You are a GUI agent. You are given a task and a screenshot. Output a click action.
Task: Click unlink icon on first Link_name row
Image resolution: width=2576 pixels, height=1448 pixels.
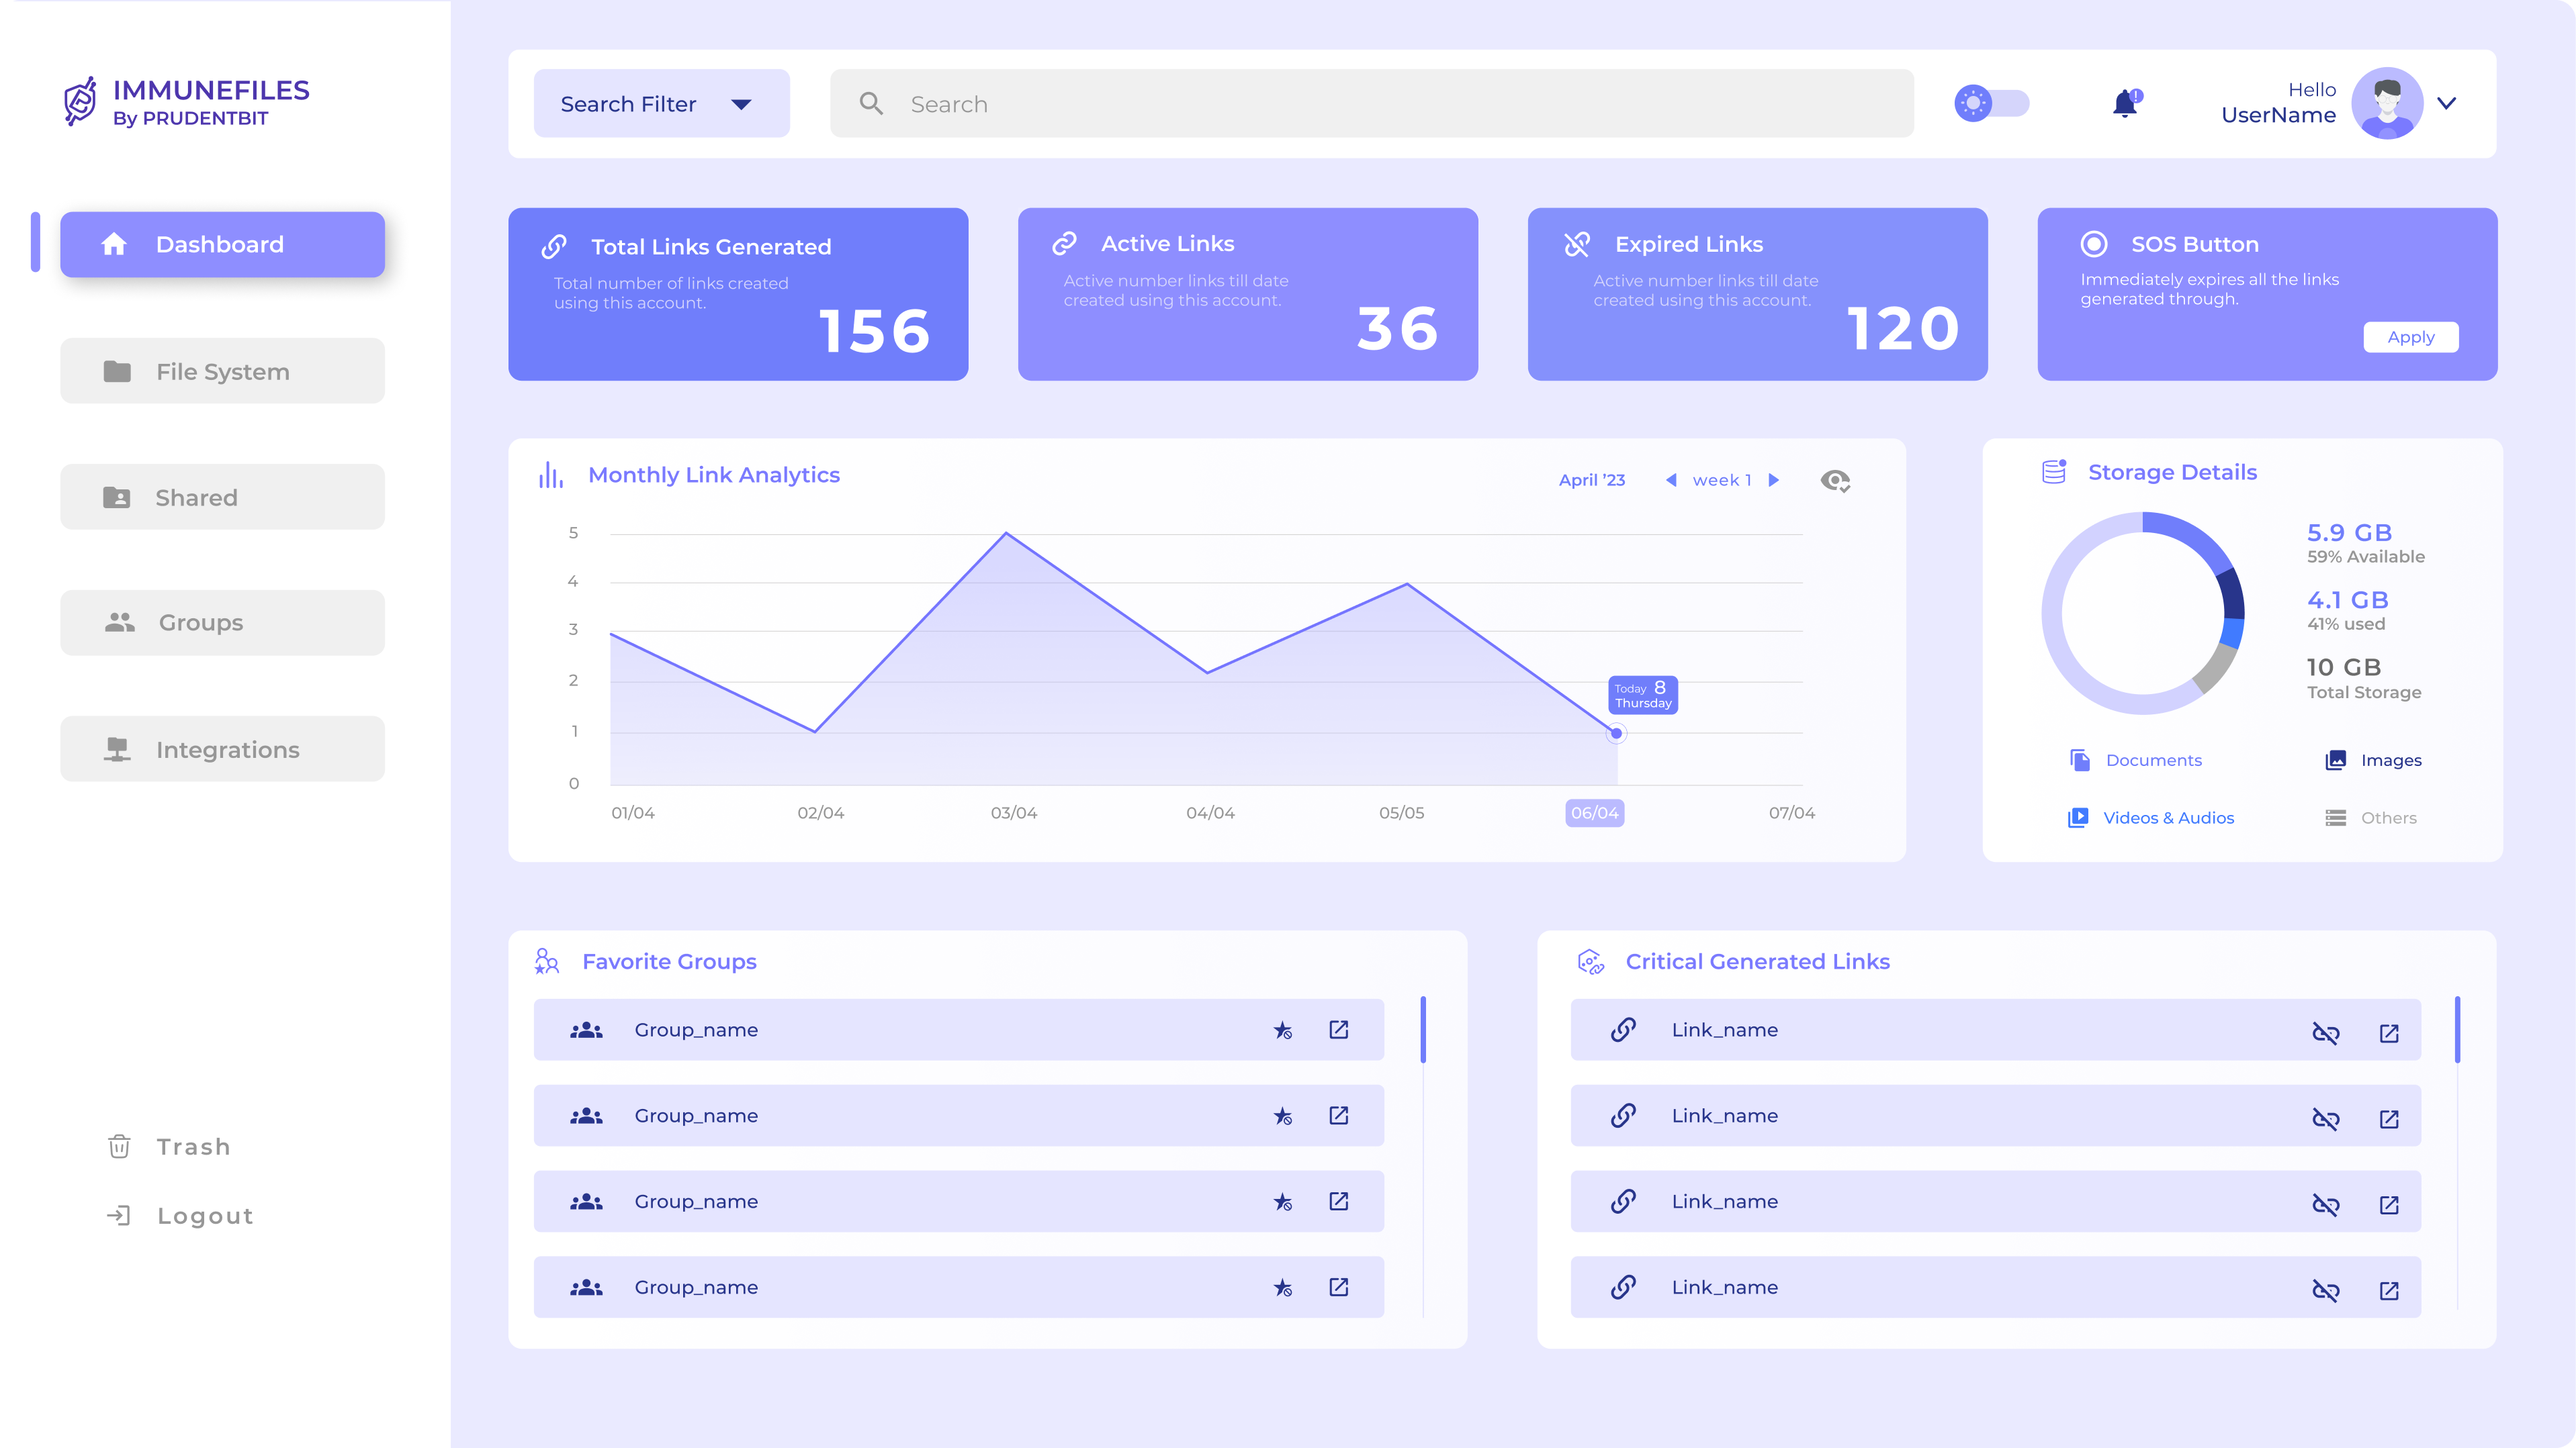tap(2325, 1033)
